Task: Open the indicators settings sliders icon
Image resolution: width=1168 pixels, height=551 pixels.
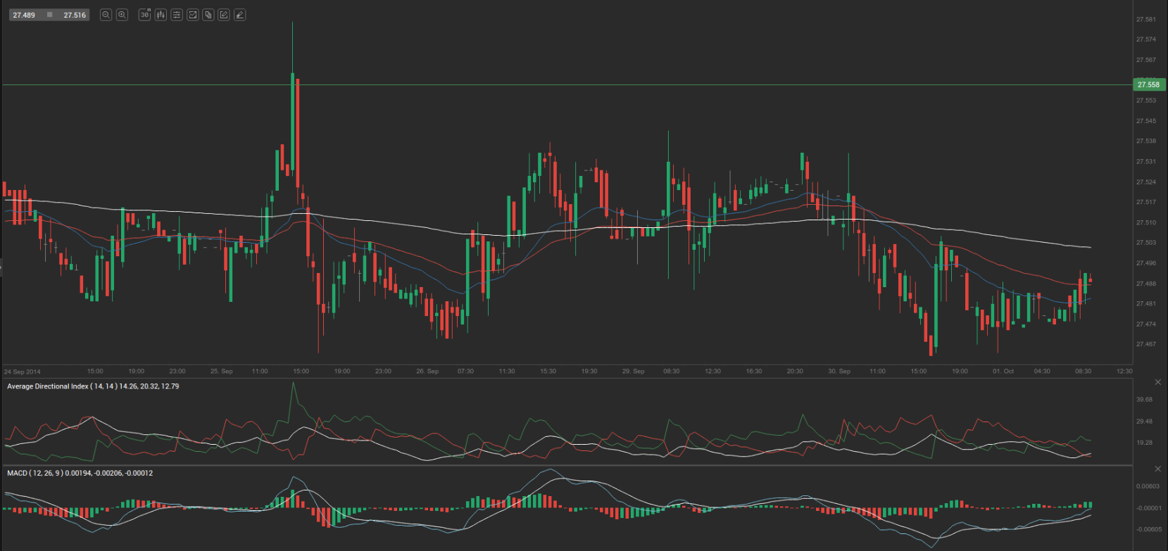Action: point(177,15)
